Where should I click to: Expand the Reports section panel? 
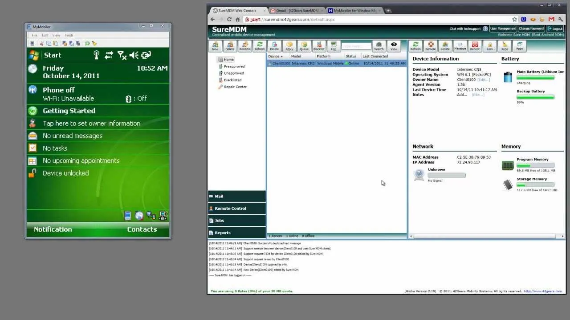(237, 232)
